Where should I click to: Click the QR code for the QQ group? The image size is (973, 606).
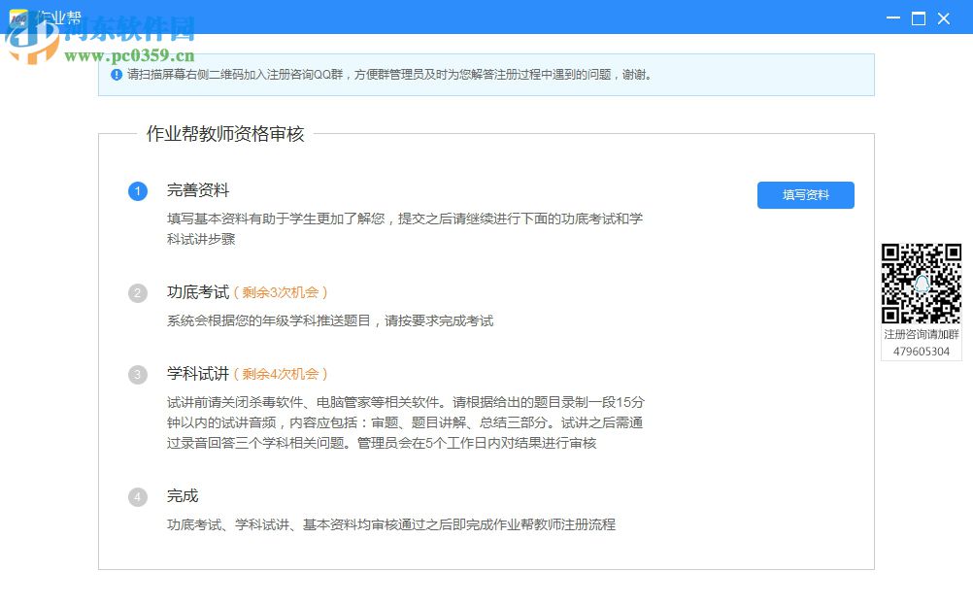pyautogui.click(x=921, y=282)
